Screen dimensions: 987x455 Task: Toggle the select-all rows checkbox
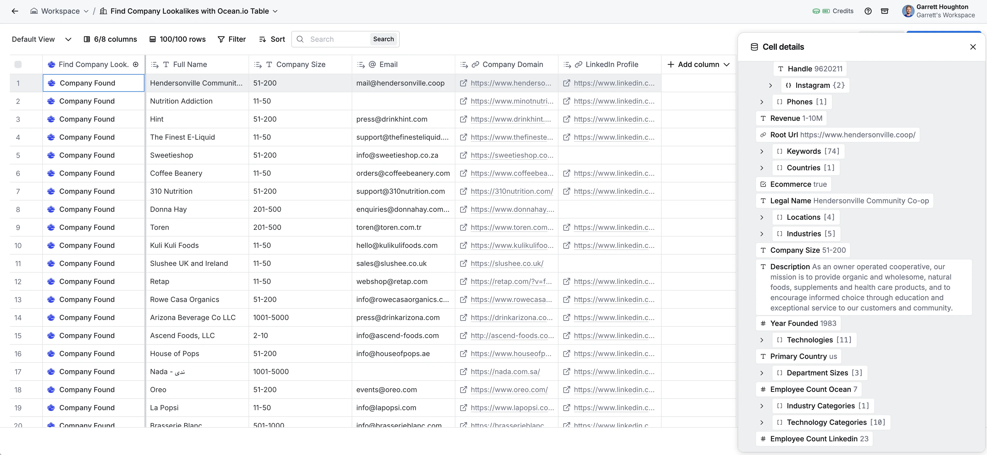pos(18,64)
